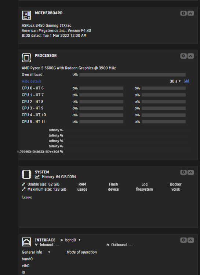Click the CPU 3 - HT 9 label
Image resolution: width=200 pixels, height=275 pixels.
pos(33,108)
